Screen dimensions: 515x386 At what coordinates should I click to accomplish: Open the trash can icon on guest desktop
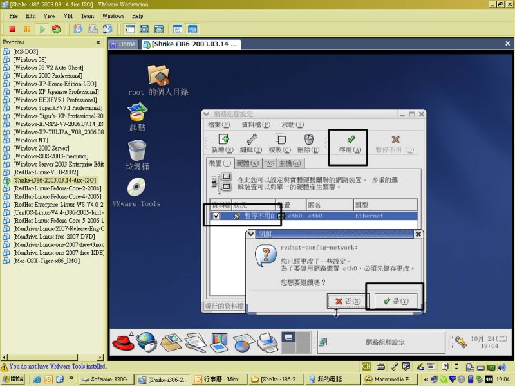[x=137, y=151]
